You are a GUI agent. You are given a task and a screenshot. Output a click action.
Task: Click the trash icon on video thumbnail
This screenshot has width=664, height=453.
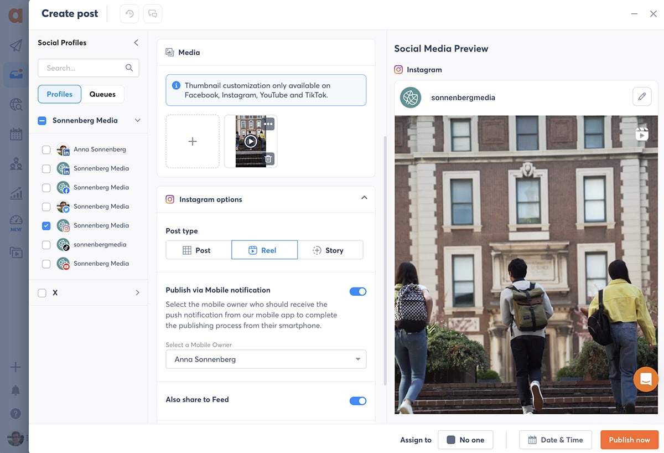coord(268,159)
